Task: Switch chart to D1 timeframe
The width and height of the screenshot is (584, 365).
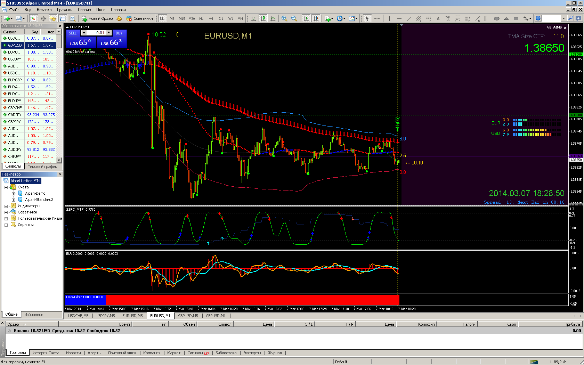Action: pos(221,18)
